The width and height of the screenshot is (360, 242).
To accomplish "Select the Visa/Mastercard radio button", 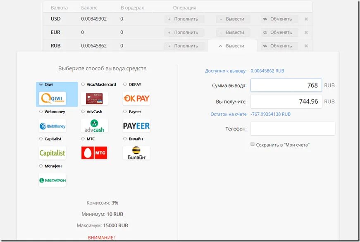I will pyautogui.click(x=83, y=84).
